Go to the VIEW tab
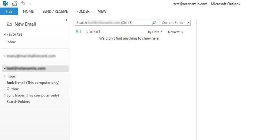Screen dimensions: 257x140 click(102, 11)
